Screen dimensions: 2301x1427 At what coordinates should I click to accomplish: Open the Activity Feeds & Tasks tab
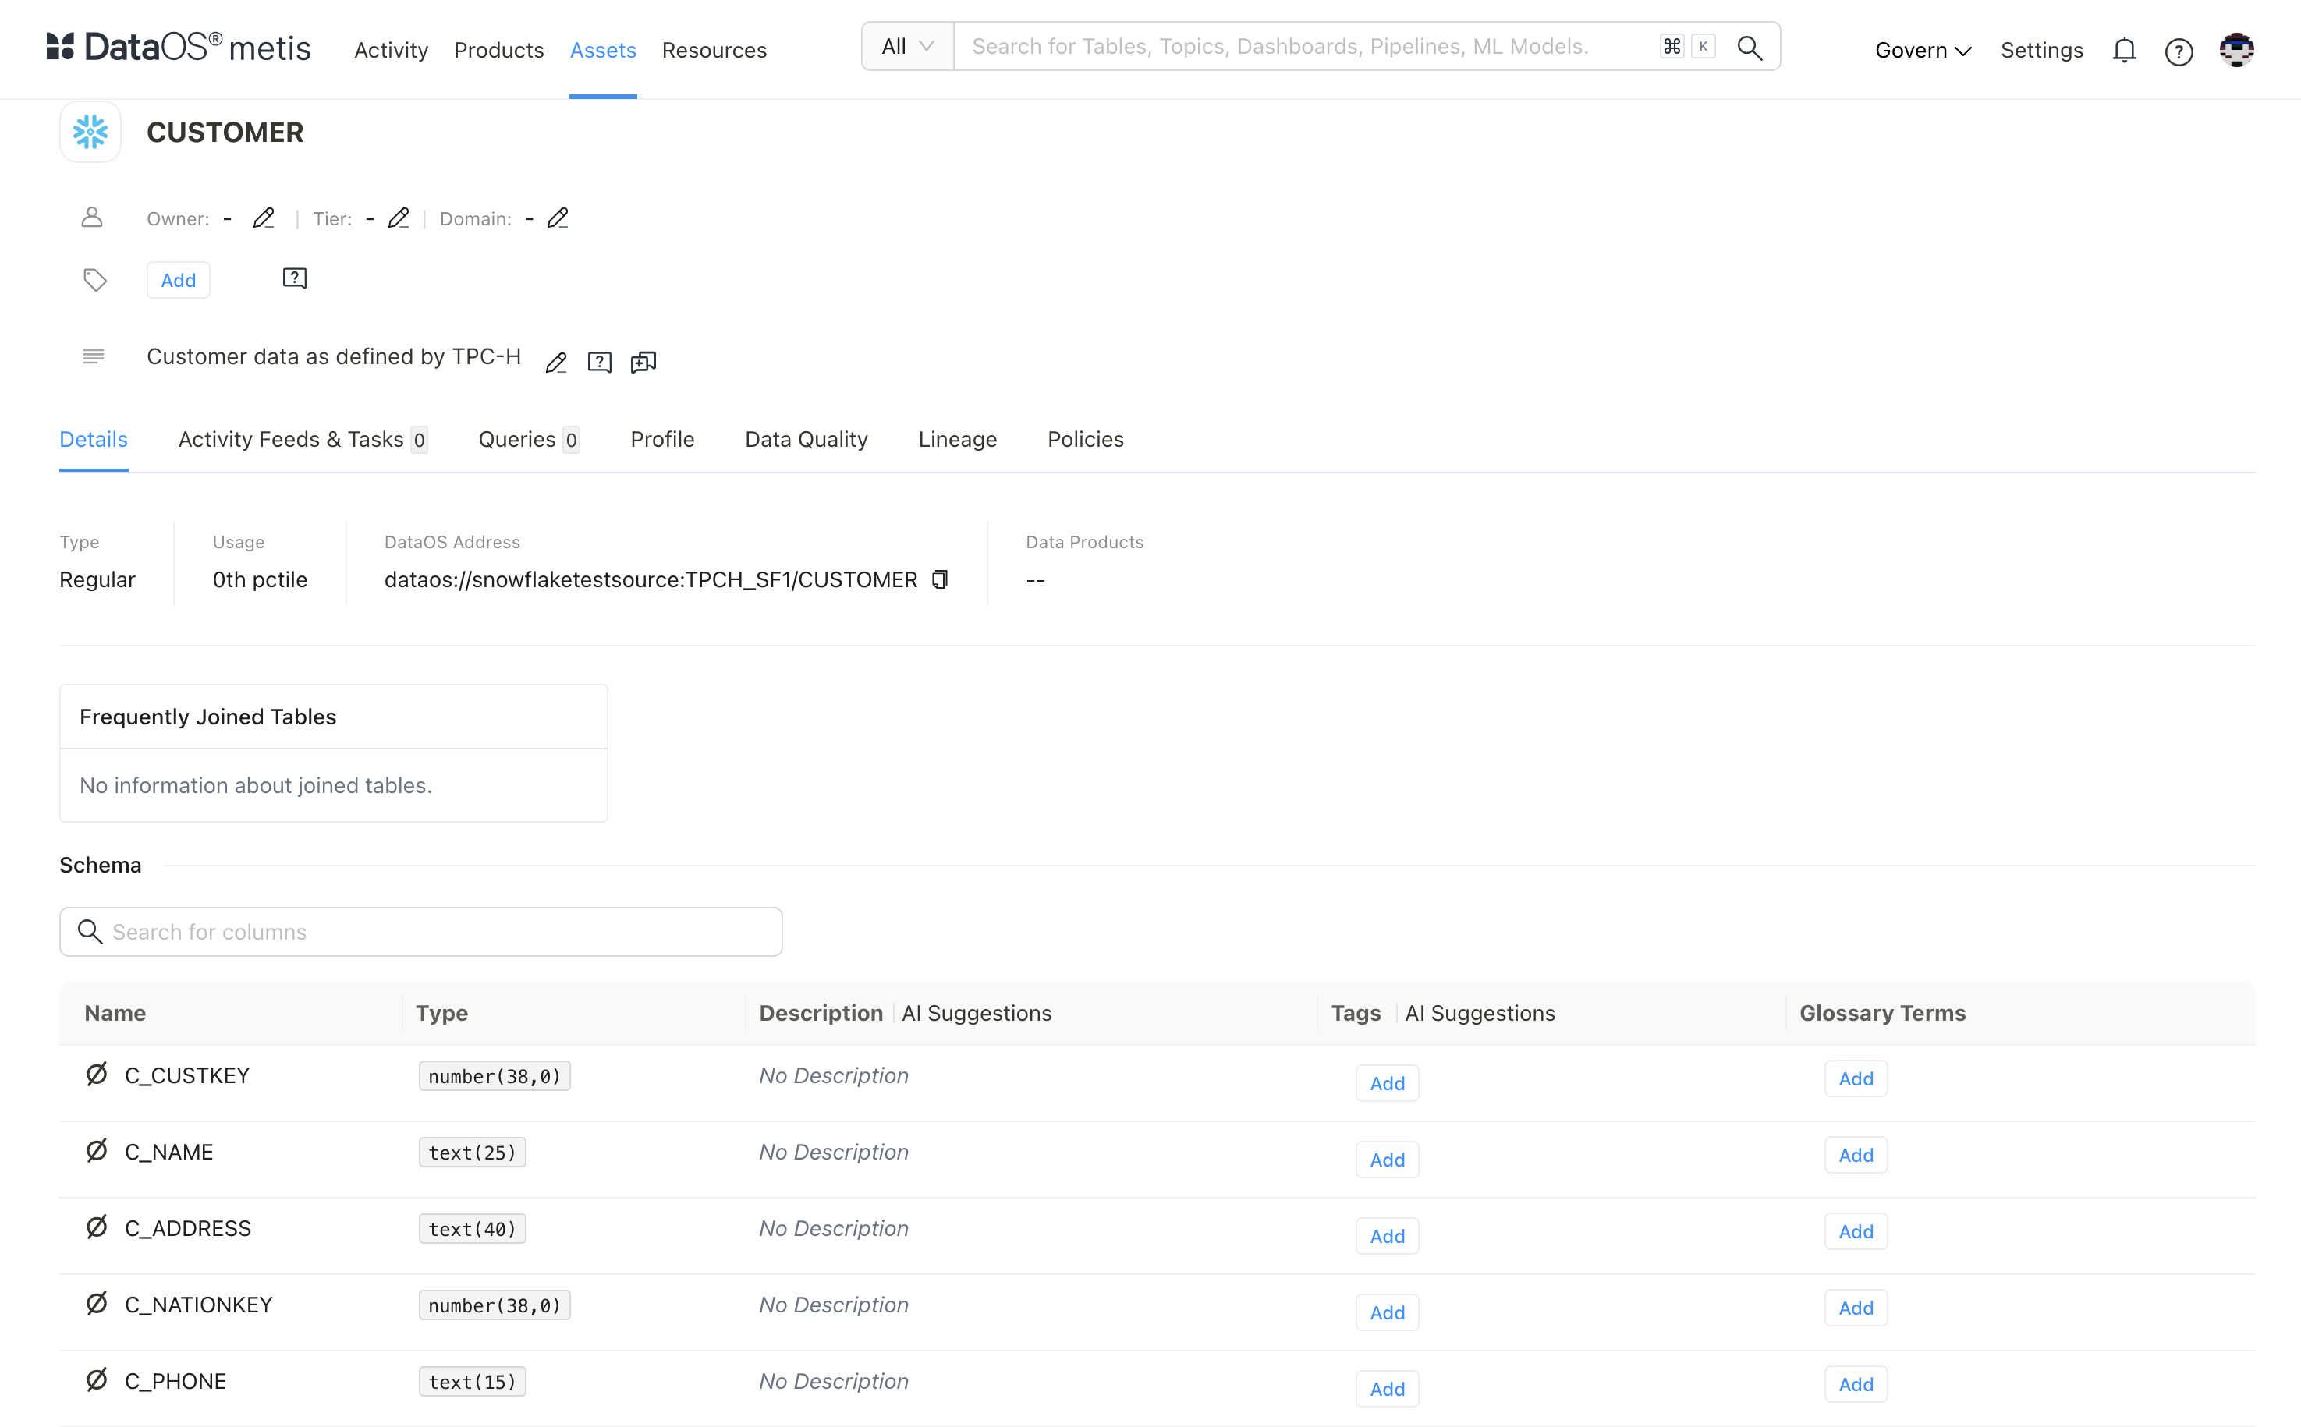(303, 439)
